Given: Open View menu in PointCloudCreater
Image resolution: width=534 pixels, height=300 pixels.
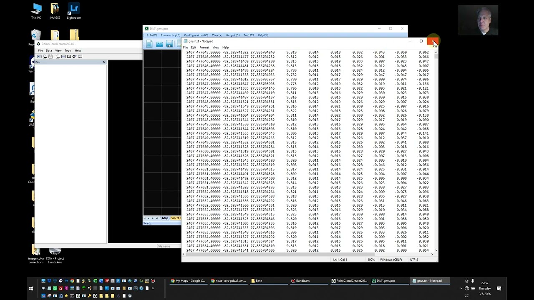Looking at the screenshot, I should point(58,50).
